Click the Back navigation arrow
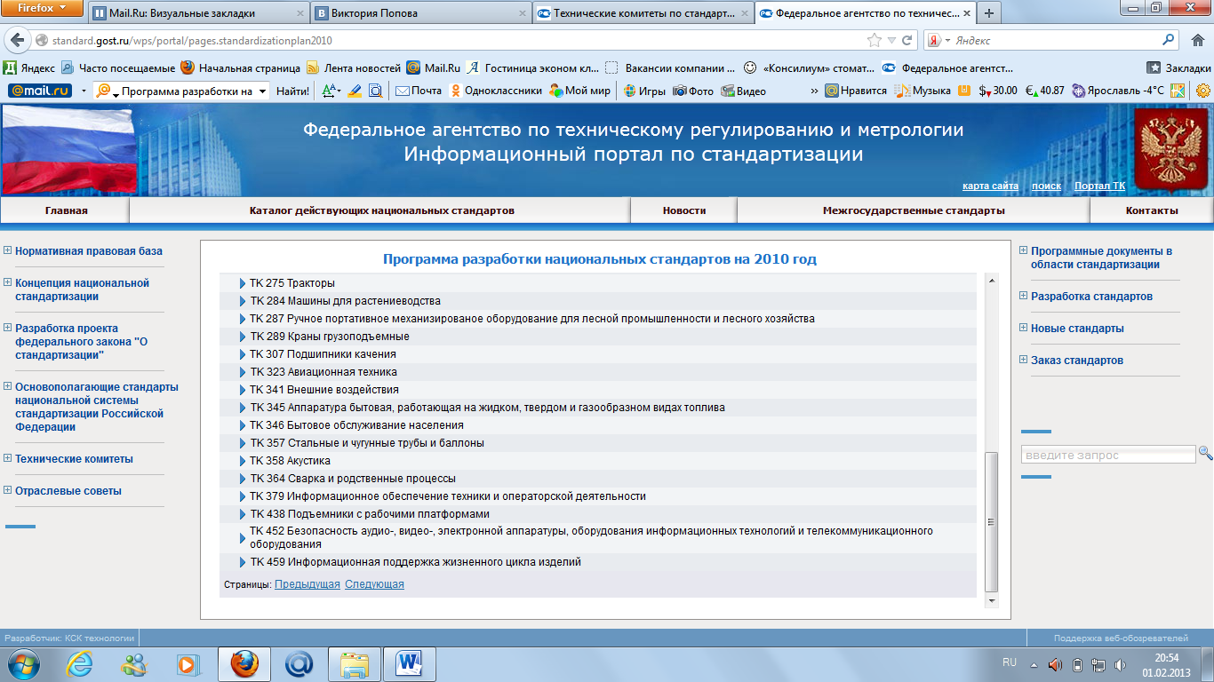 [x=17, y=40]
